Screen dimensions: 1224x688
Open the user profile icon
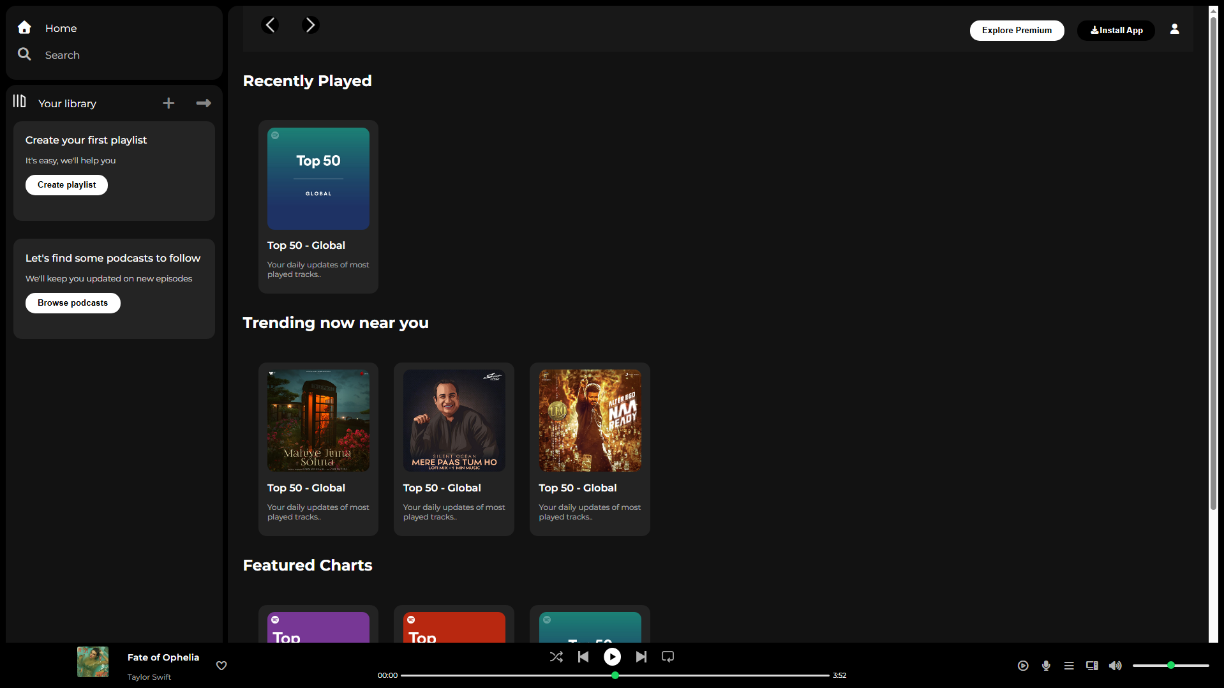1174,29
